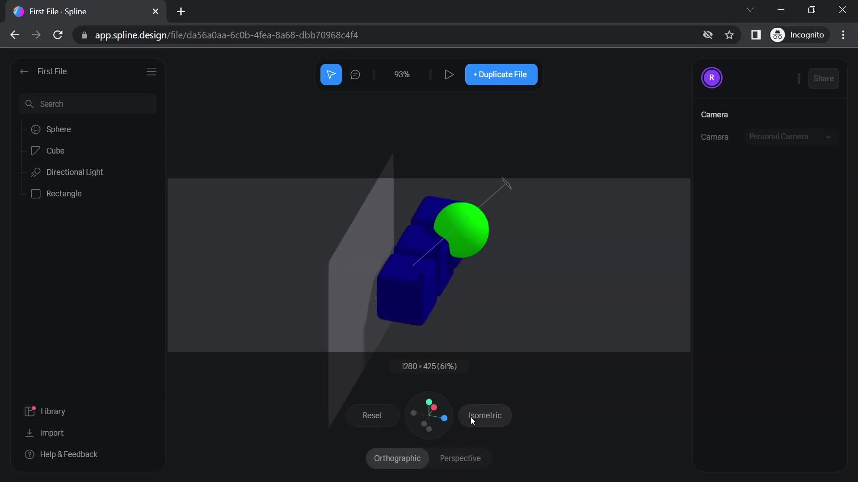Screen dimensions: 858x482
Task: Bookmark this page with star icon
Action: click(x=729, y=35)
